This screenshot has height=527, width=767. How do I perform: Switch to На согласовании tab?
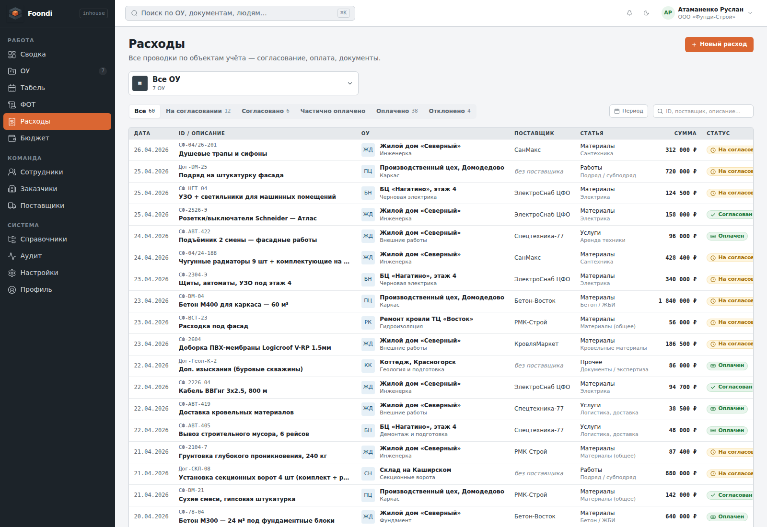point(198,111)
